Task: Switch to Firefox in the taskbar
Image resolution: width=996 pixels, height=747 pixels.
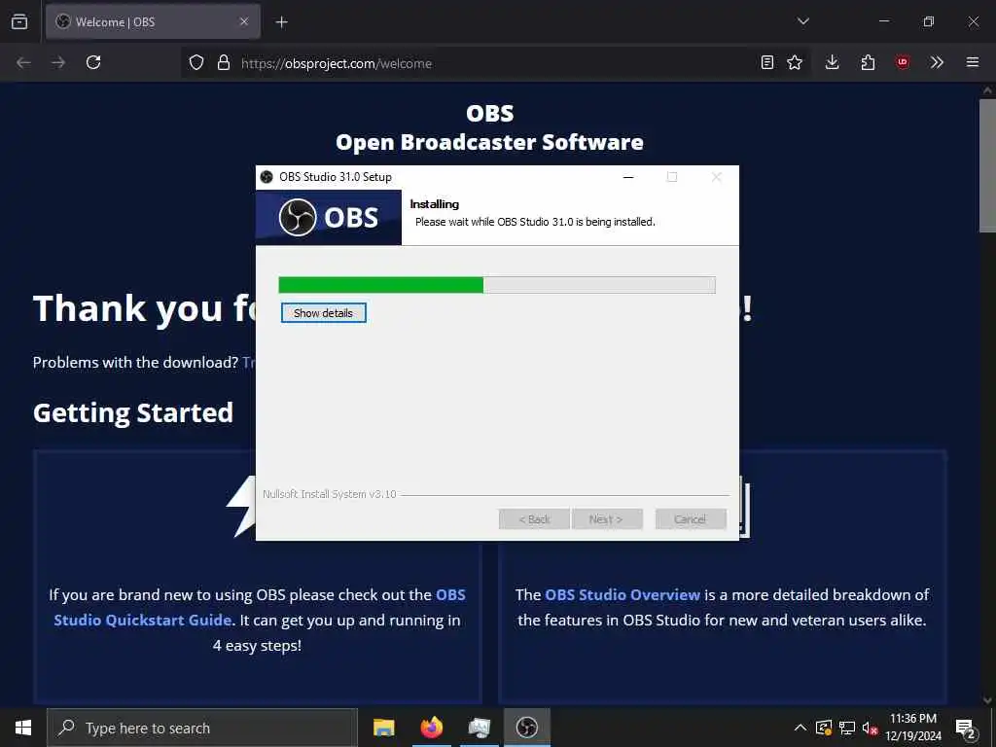Action: tap(431, 728)
